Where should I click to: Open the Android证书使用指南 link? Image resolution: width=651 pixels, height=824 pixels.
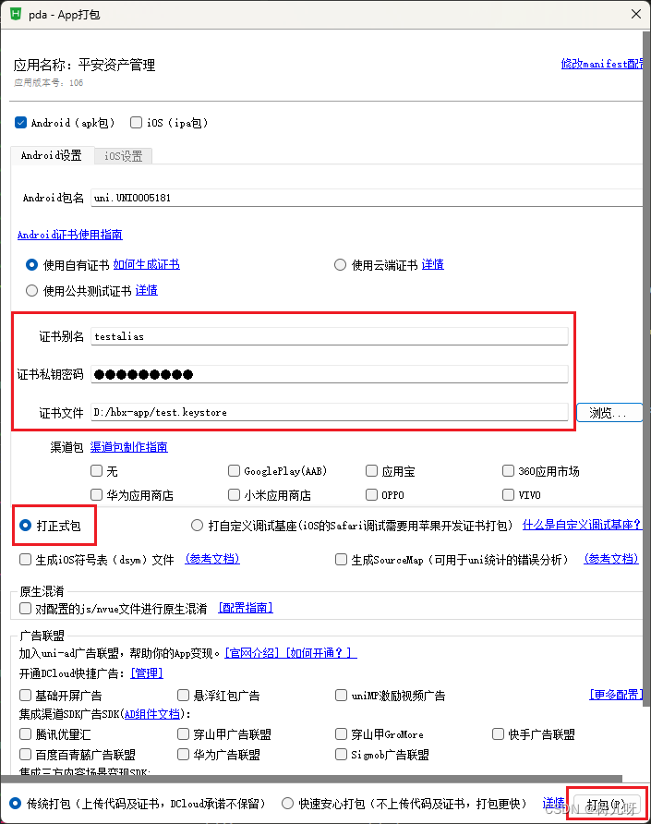[70, 235]
